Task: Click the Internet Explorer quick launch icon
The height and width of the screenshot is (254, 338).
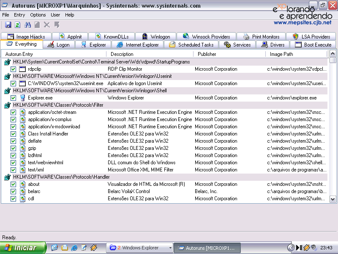Action: (x=74, y=248)
